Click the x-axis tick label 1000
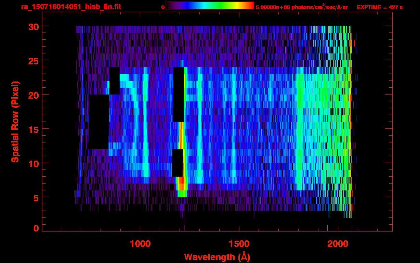Viewport: 420px width, 263px height. pyautogui.click(x=140, y=243)
